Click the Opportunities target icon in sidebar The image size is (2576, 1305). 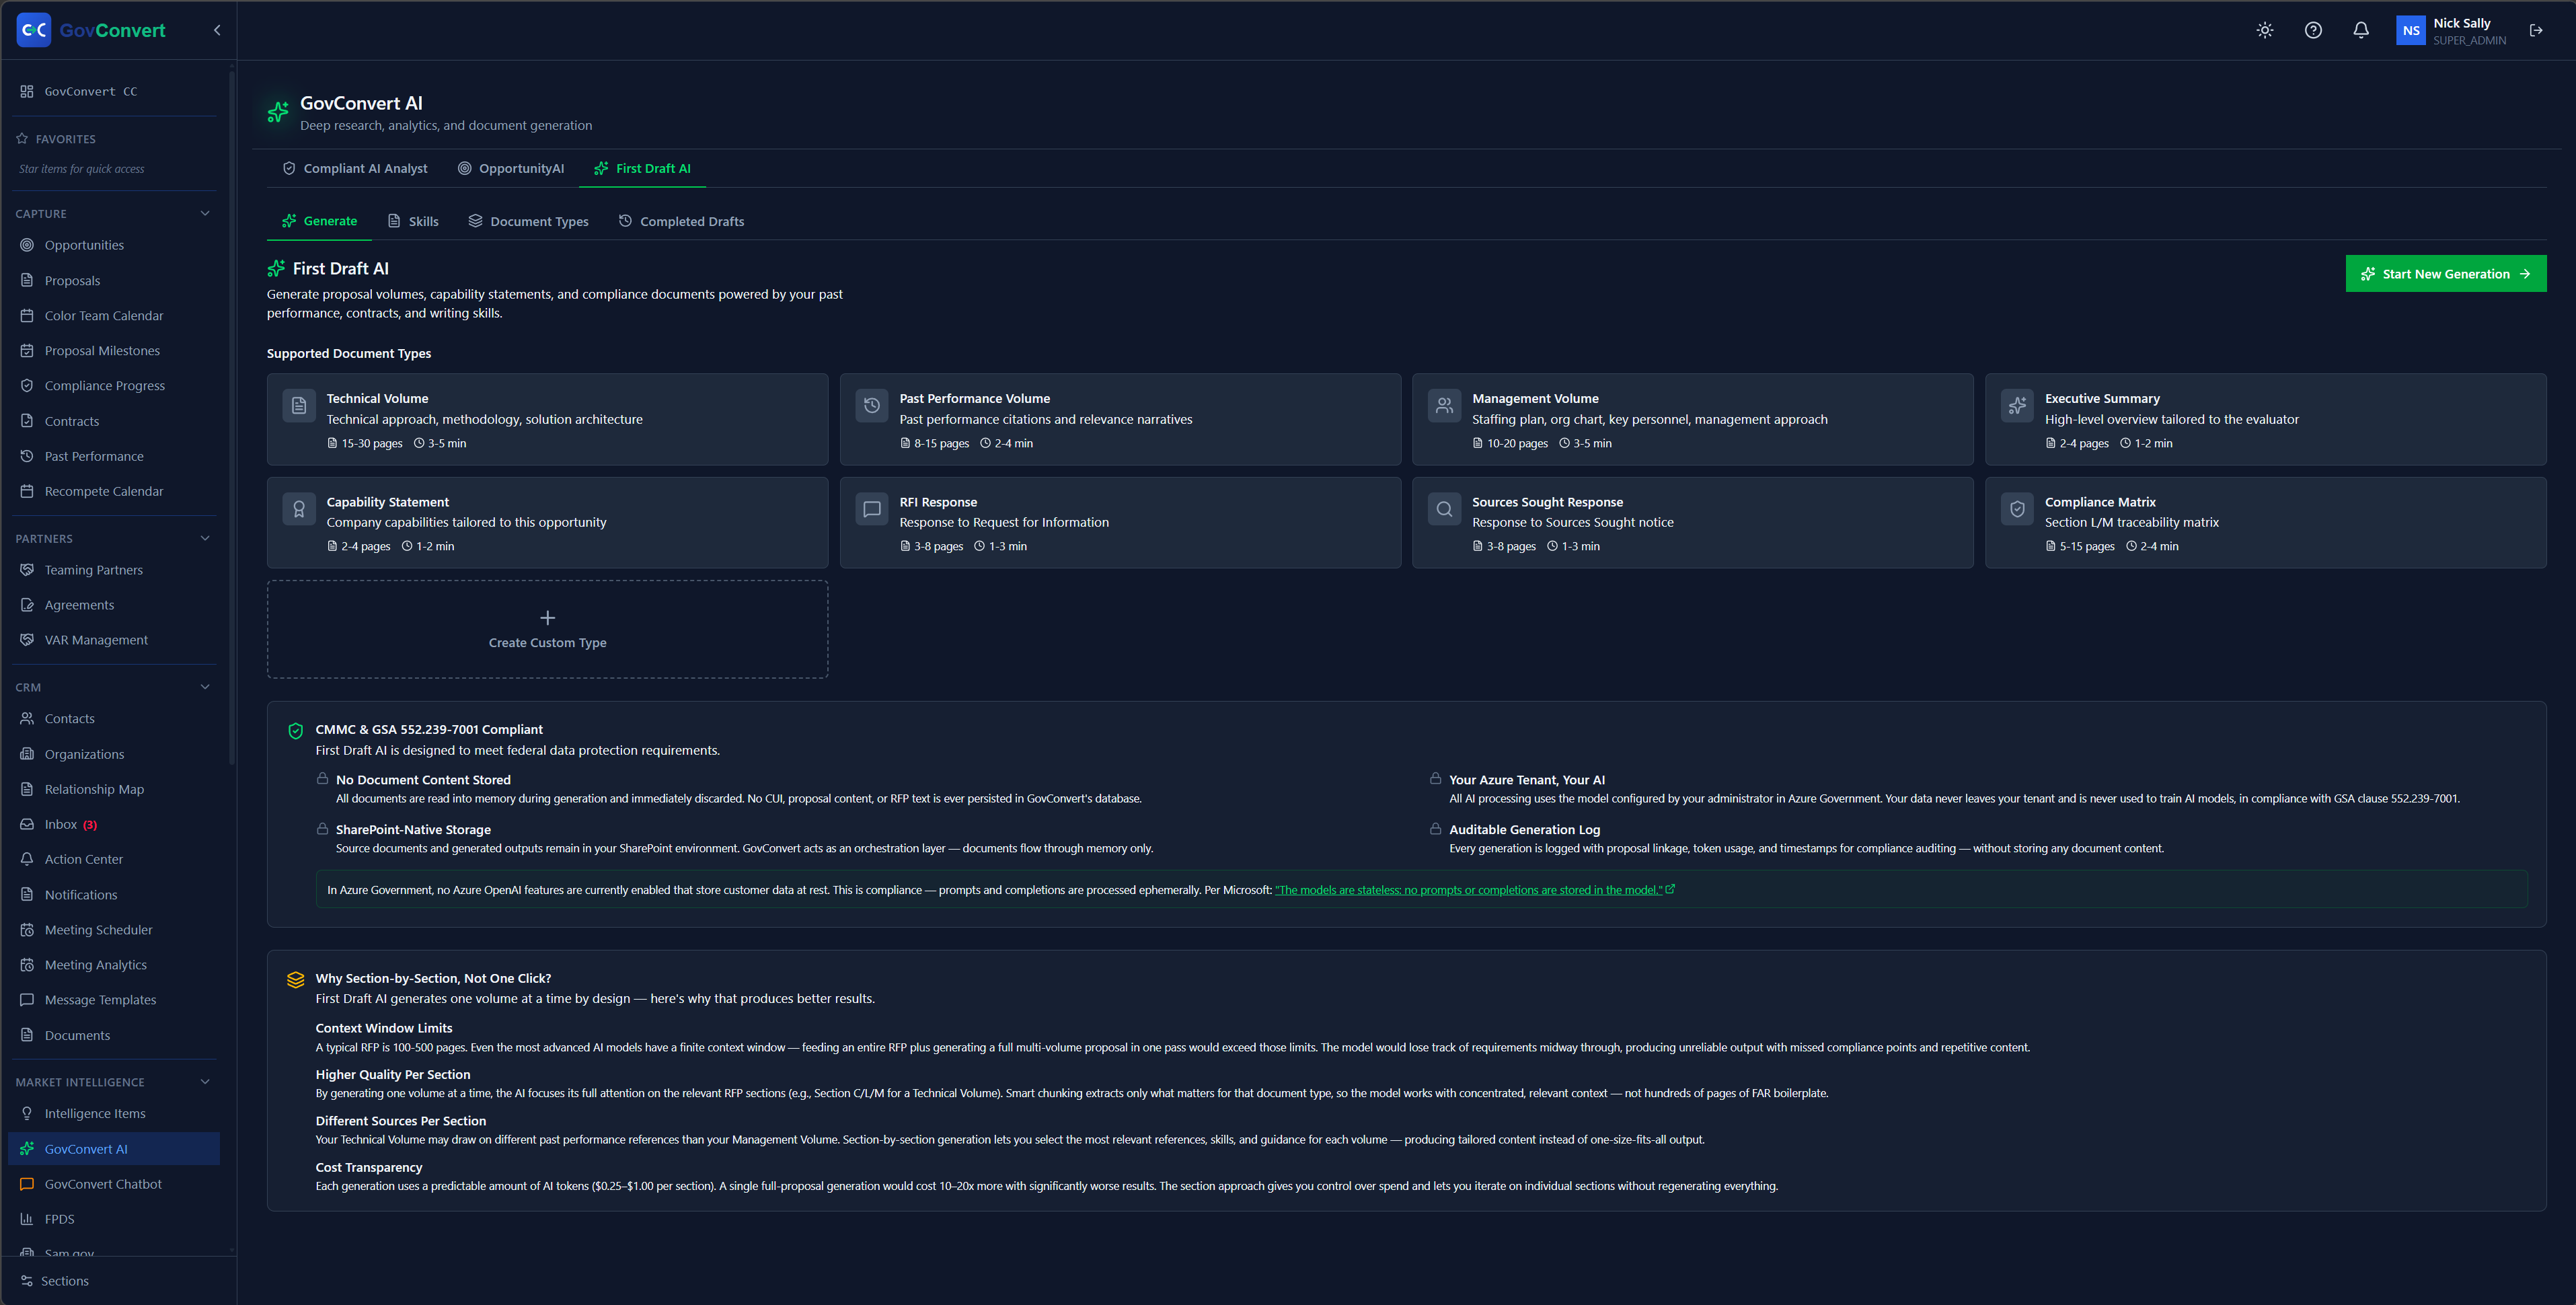pyautogui.click(x=27, y=245)
